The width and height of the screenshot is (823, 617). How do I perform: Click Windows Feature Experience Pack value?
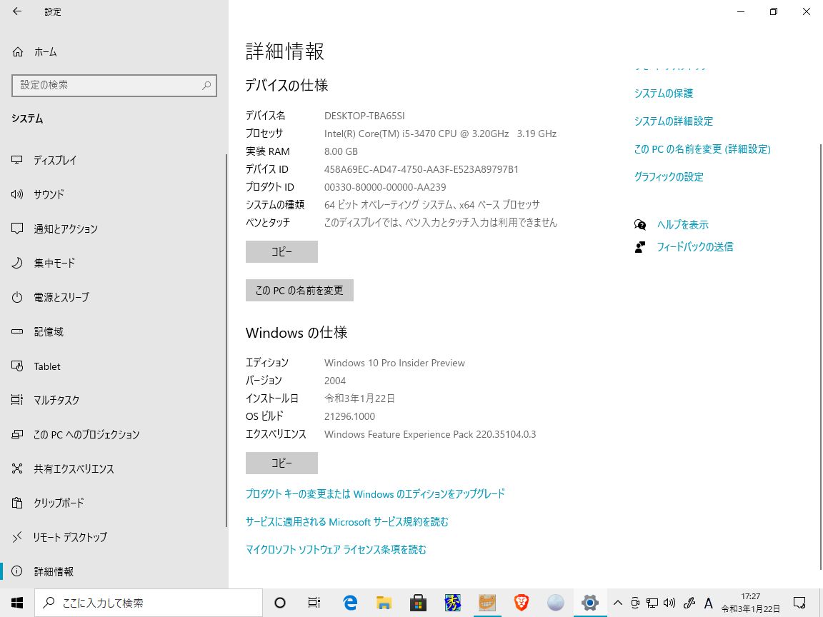tap(430, 434)
